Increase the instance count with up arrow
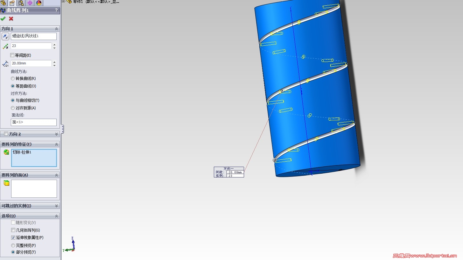The image size is (463, 260). point(54,44)
